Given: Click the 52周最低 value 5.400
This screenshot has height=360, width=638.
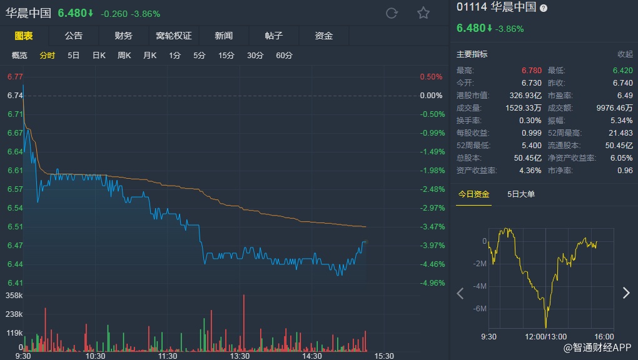Looking at the screenshot, I should pos(532,145).
